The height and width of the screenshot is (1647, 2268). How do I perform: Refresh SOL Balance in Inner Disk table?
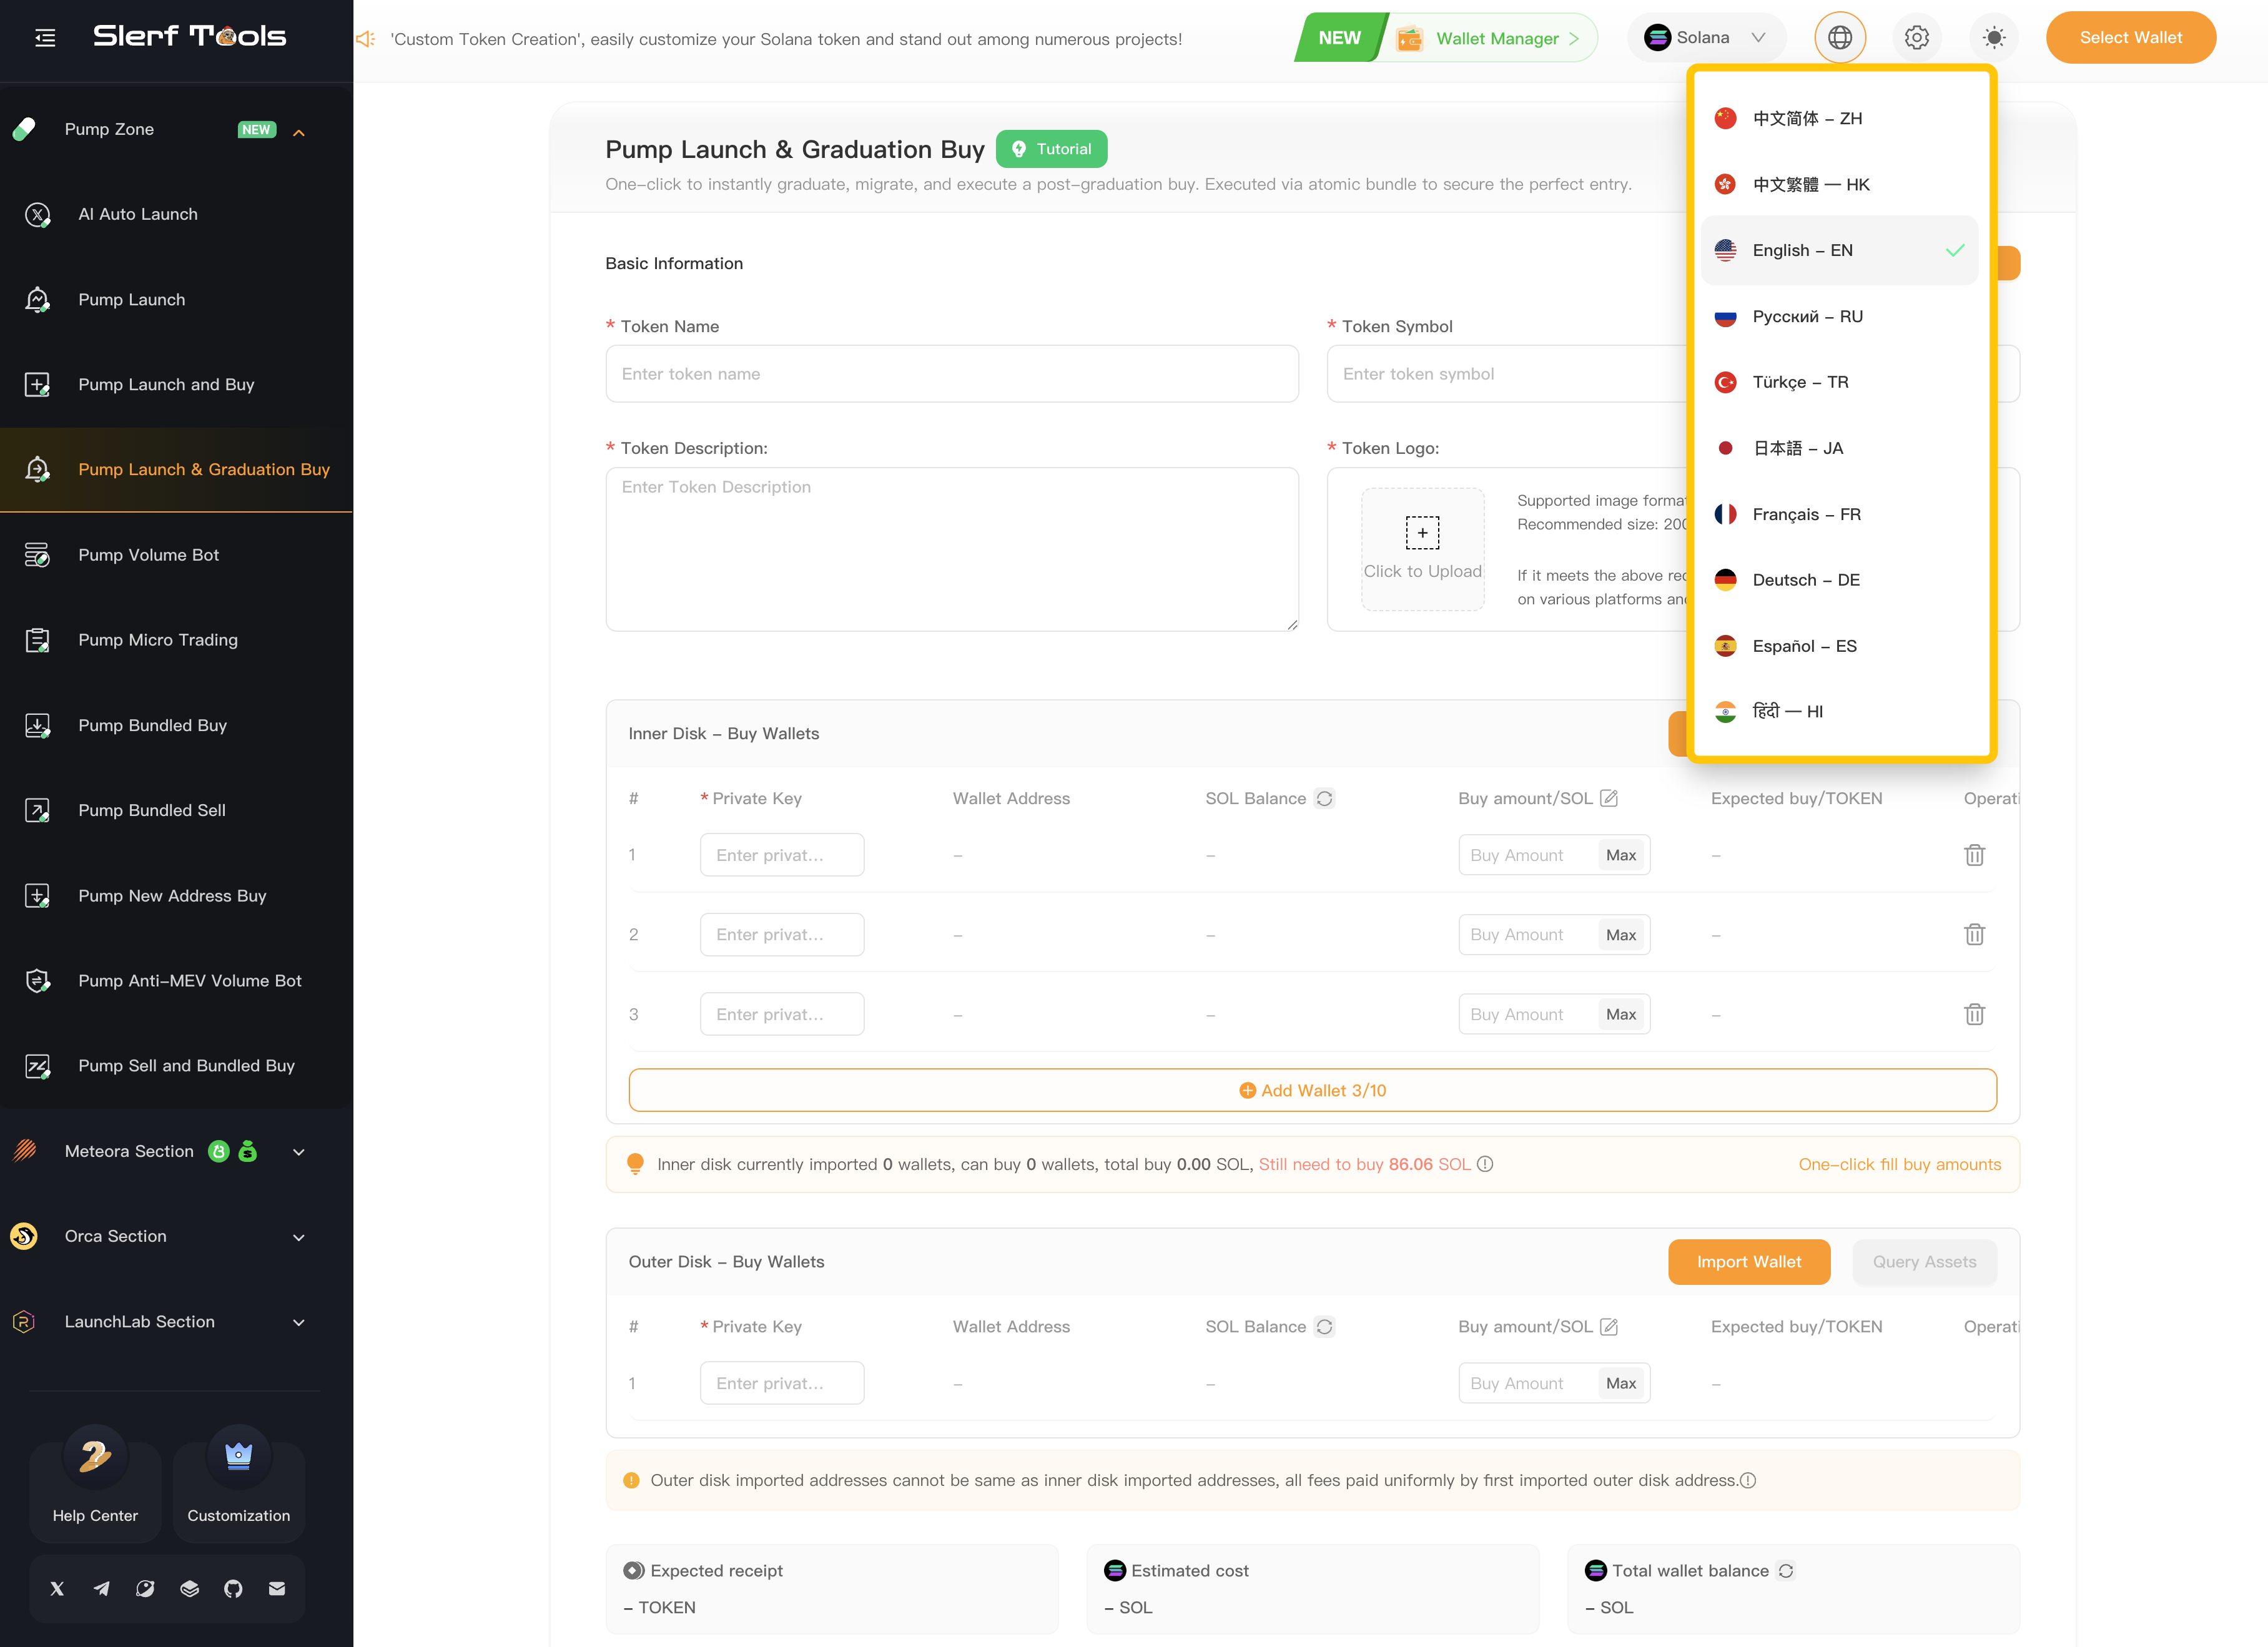pos(1324,798)
